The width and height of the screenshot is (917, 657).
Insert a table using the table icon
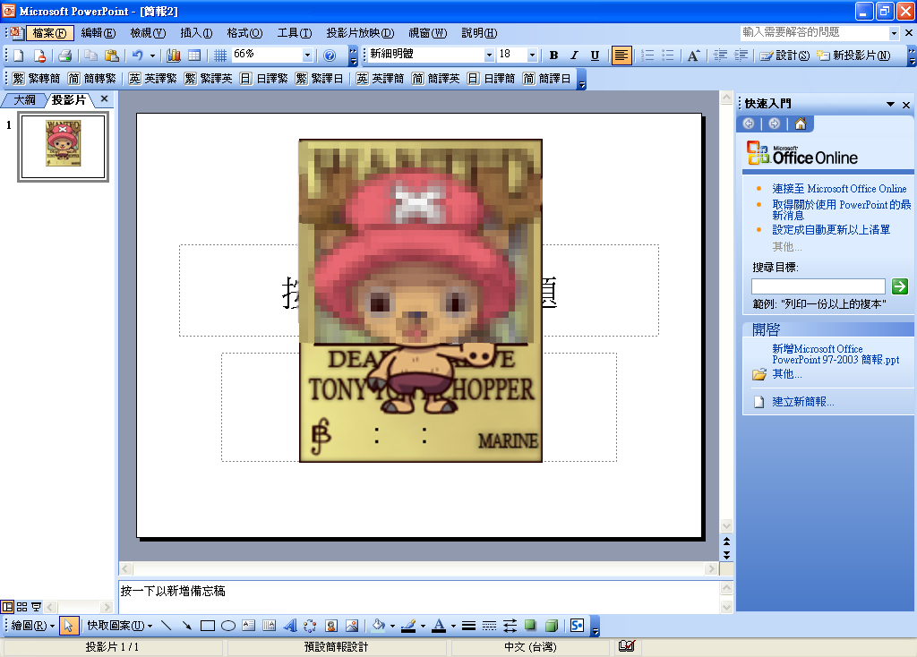(194, 55)
